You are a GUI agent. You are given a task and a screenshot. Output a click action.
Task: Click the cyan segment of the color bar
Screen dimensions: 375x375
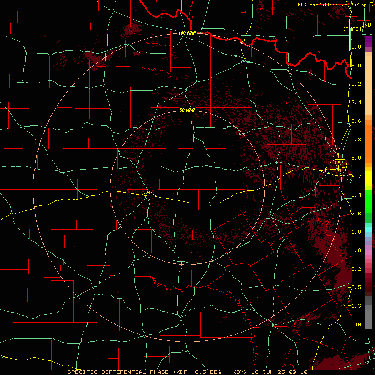(x=368, y=229)
